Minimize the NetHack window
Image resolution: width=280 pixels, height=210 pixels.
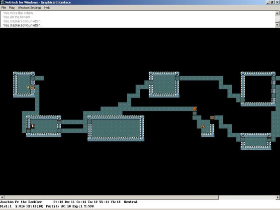coord(268,2)
